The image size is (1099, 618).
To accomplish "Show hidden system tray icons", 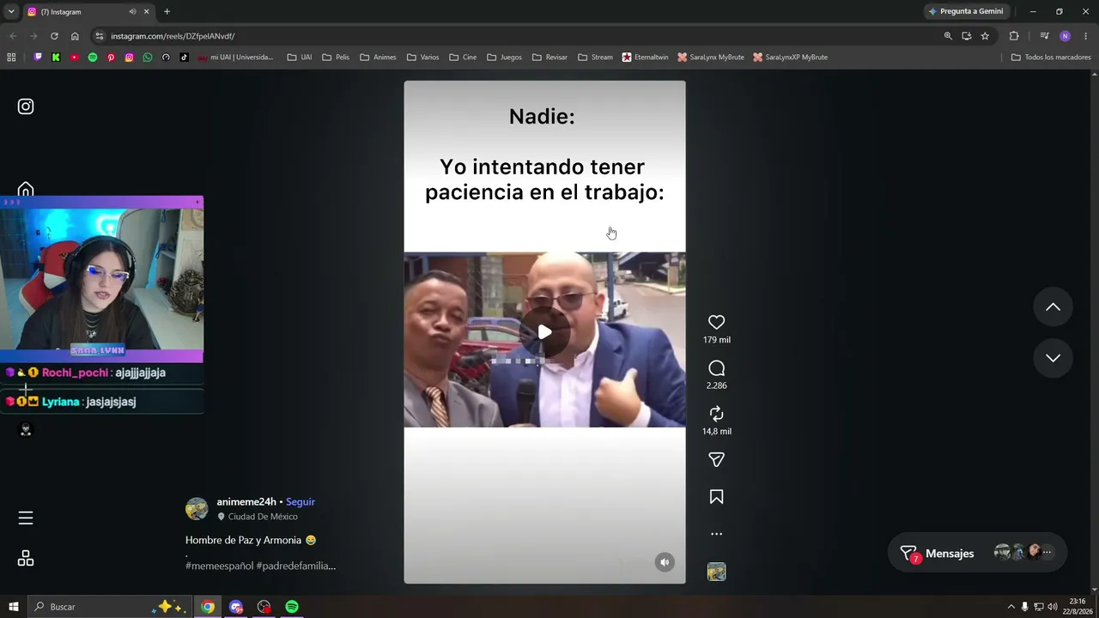I will click(x=1011, y=607).
